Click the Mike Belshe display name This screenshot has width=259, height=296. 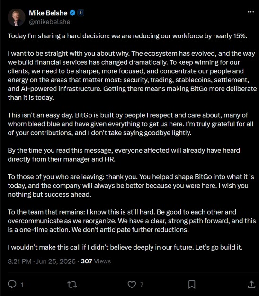pyautogui.click(x=48, y=13)
